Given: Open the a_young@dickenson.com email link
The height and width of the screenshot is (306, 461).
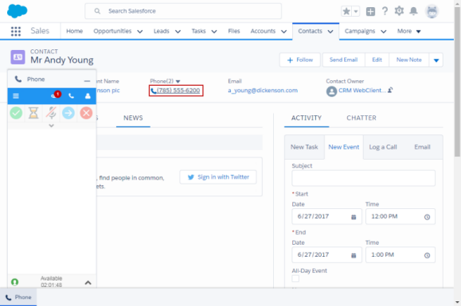Looking at the screenshot, I should tap(263, 91).
